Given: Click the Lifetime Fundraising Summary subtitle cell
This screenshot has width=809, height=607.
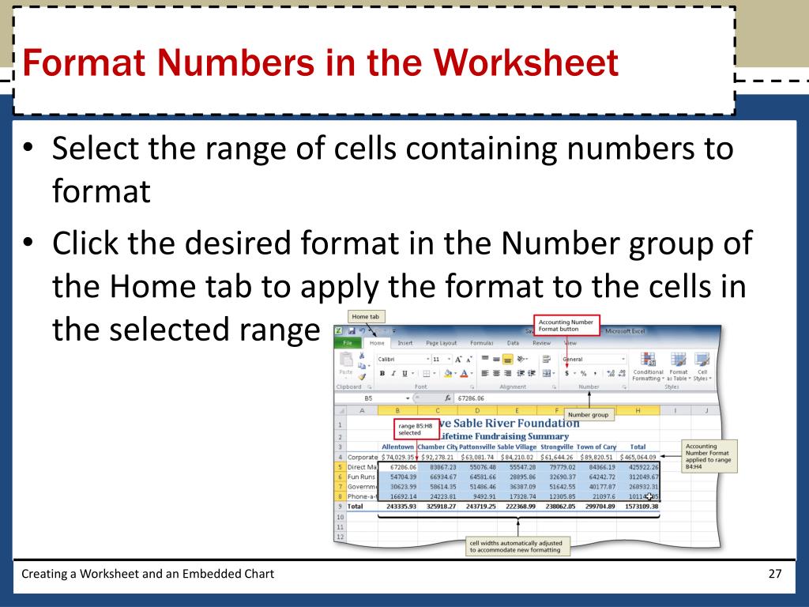Looking at the screenshot, I should 503,436.
